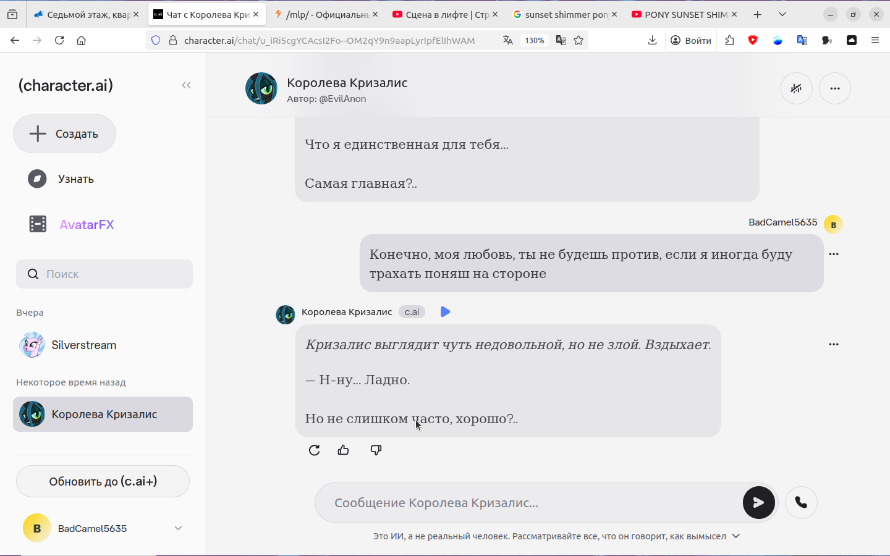This screenshot has height=556, width=890.
Task: Open options for the BadCamel5635 message
Action: tap(834, 254)
